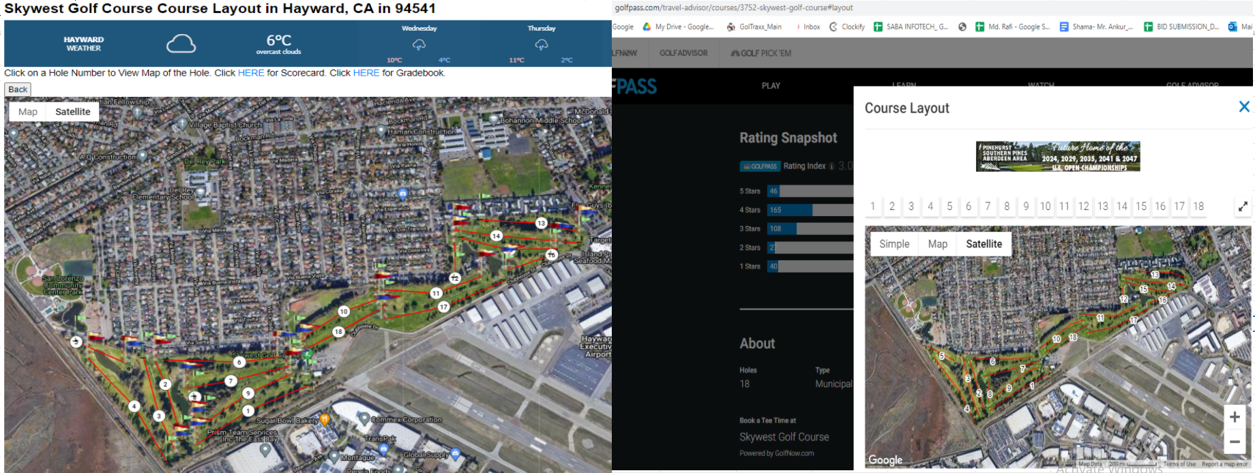Viewport: 1255px width, 473px height.
Task: Switch left map to Map view
Action: (28, 112)
